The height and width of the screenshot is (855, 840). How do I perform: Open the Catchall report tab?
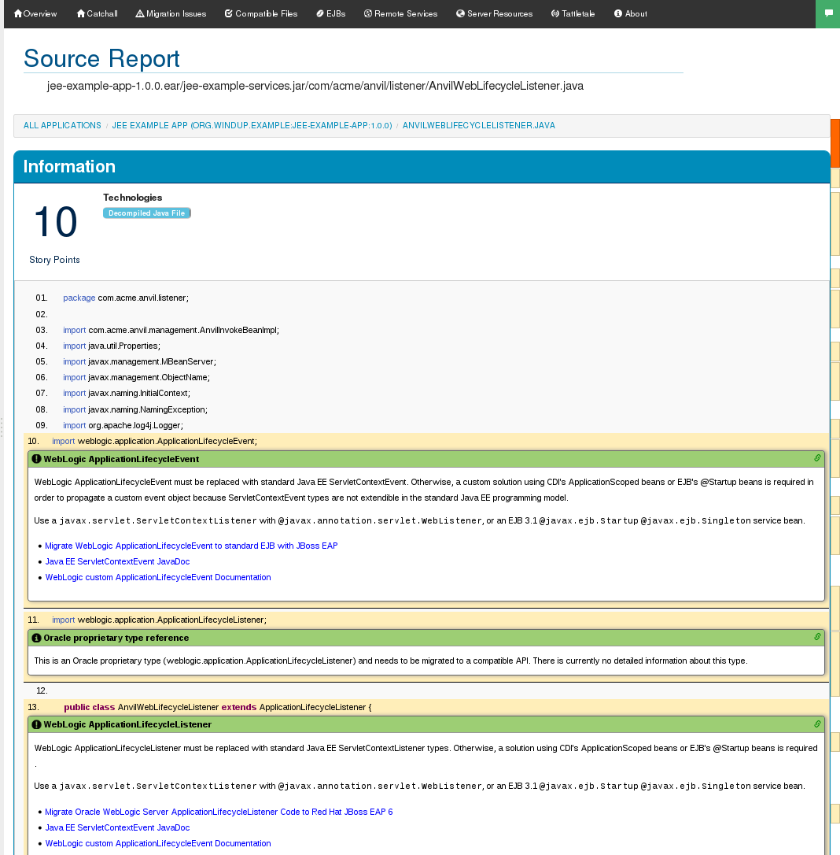coord(98,13)
